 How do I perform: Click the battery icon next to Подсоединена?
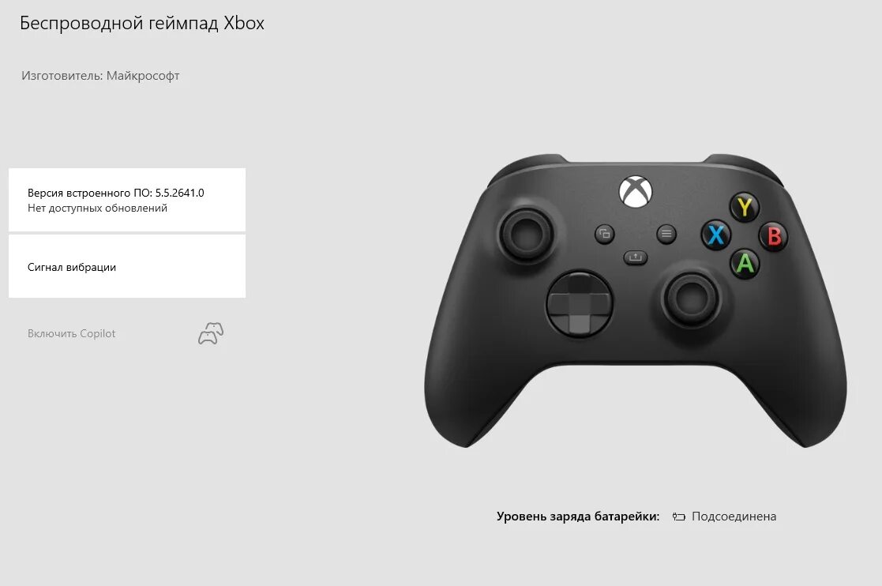pos(679,517)
